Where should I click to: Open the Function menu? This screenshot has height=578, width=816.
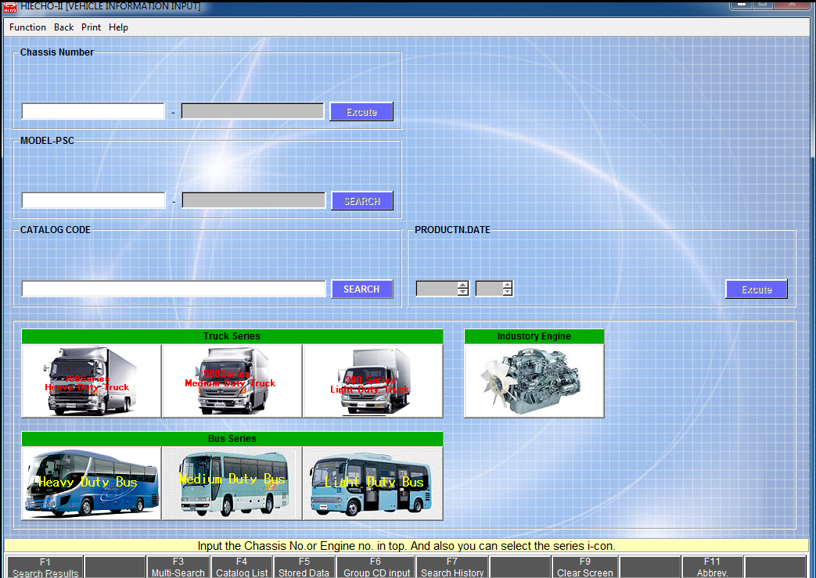[27, 27]
